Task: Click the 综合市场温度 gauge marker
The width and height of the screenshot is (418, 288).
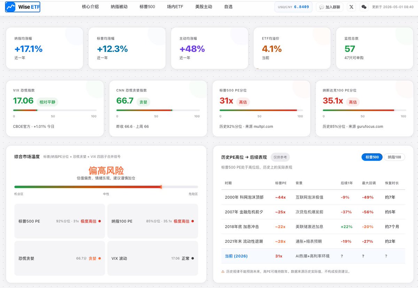Action: pyautogui.click(x=161, y=187)
